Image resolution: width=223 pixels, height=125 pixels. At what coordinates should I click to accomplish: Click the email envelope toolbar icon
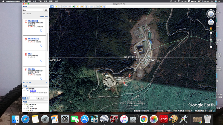tap(92, 6)
